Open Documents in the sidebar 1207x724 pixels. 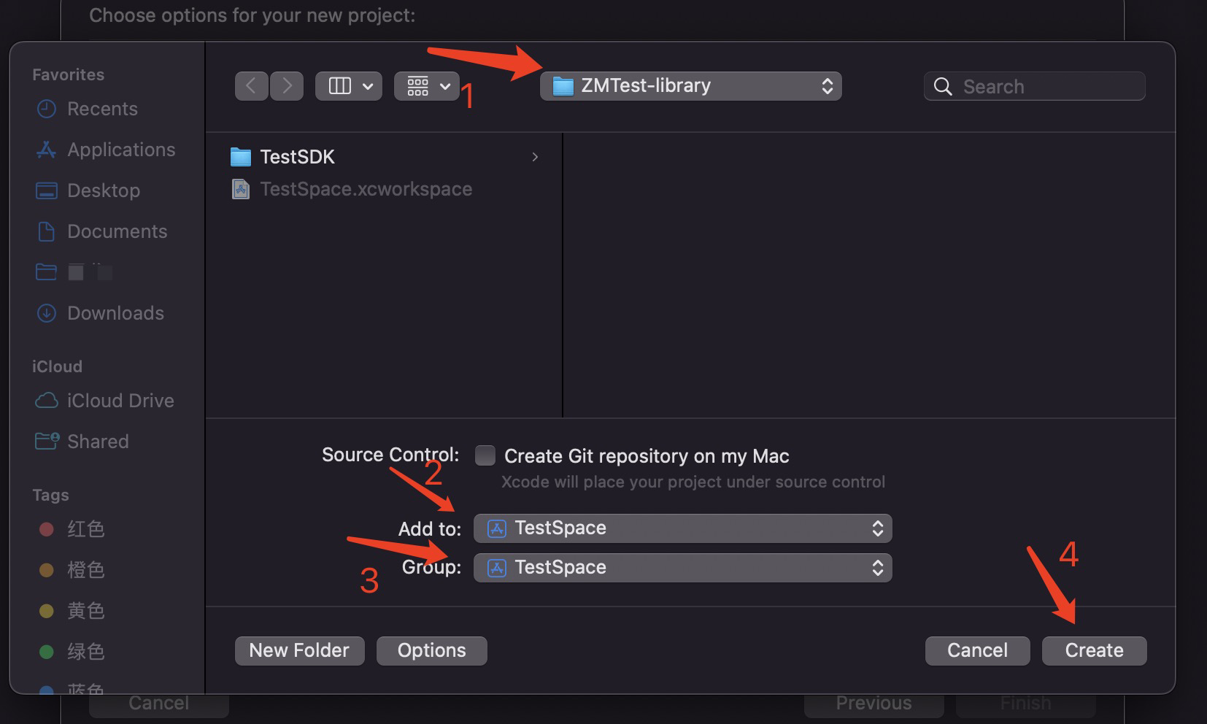pos(117,231)
